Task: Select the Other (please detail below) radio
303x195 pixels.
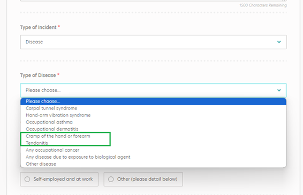Action: click(x=111, y=179)
